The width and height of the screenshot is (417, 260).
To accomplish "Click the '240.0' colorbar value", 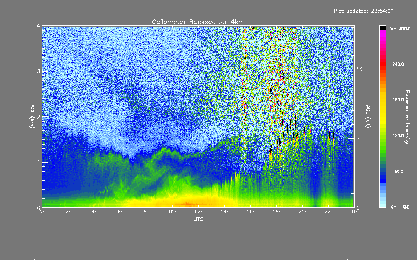I will [398, 64].
